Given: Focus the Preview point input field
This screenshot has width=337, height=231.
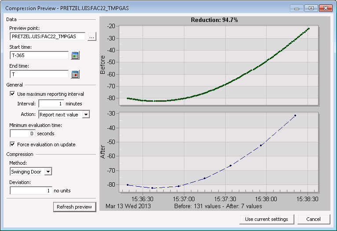Looking at the screenshot, I should click(48, 36).
